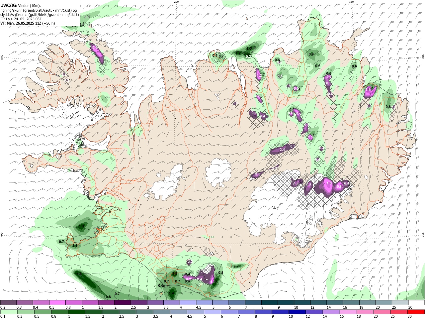Select the 4–4.5 light lavender swatch in the top legend row
This screenshot has width=425, height=319.
pyautogui.click(x=188, y=303)
